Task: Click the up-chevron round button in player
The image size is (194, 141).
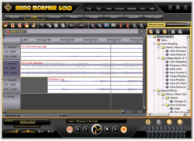Action: click(169, 122)
